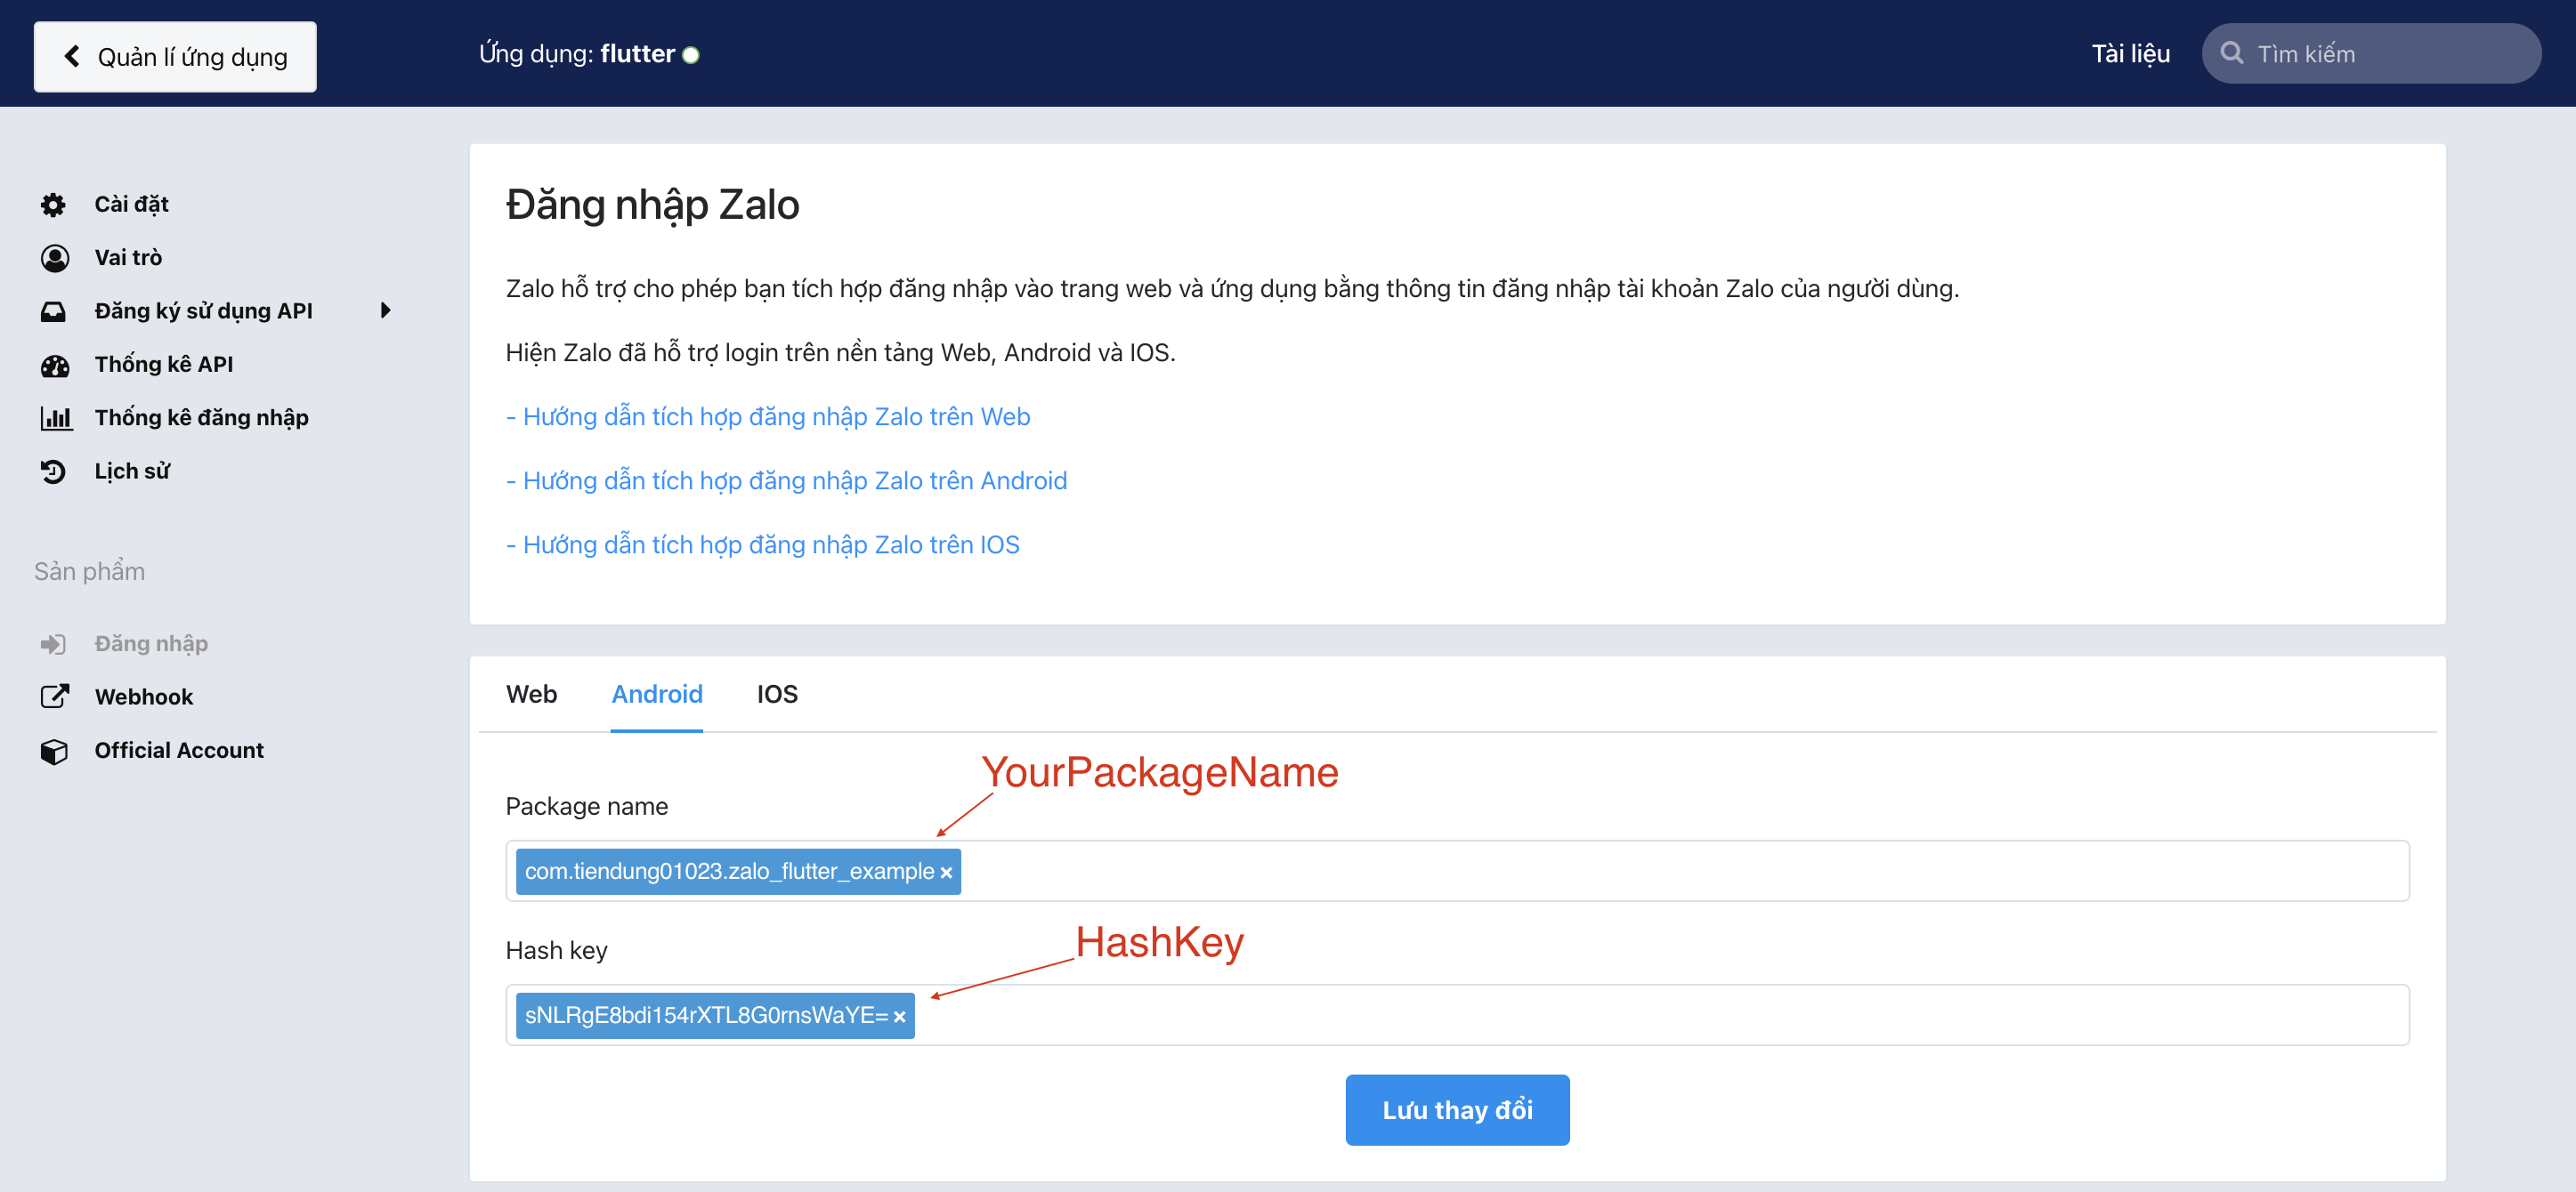
Task: Click the search magnifier icon
Action: coord(2231,53)
